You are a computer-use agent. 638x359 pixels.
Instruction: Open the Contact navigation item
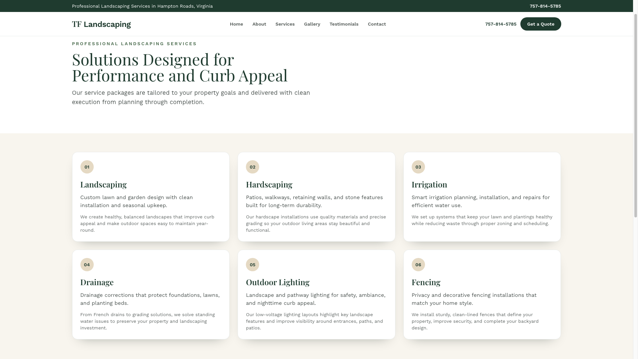pos(377,24)
